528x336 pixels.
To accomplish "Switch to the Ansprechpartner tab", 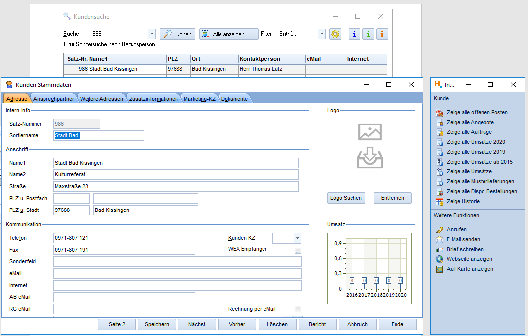I will click(x=53, y=99).
